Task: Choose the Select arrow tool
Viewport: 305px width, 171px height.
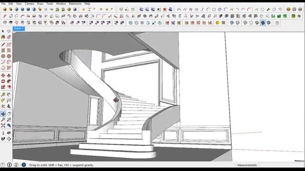Action: click(x=3, y=31)
